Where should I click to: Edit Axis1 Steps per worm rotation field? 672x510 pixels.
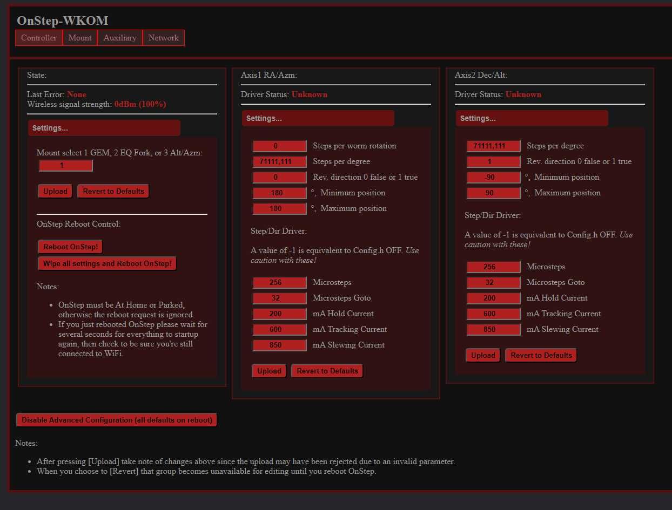point(280,146)
